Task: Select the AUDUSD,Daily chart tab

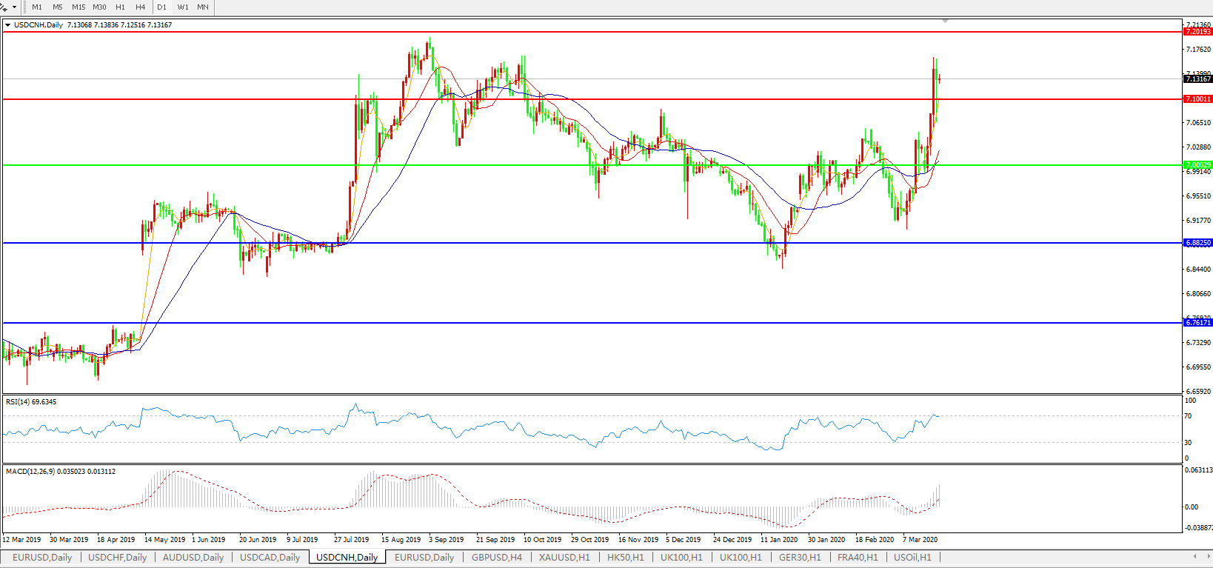Action: pyautogui.click(x=193, y=557)
